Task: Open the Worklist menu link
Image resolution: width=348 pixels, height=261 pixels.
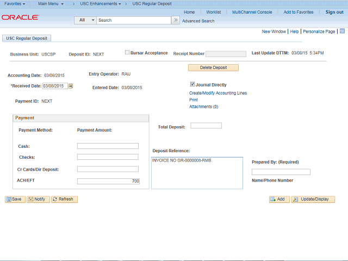Action: click(213, 12)
